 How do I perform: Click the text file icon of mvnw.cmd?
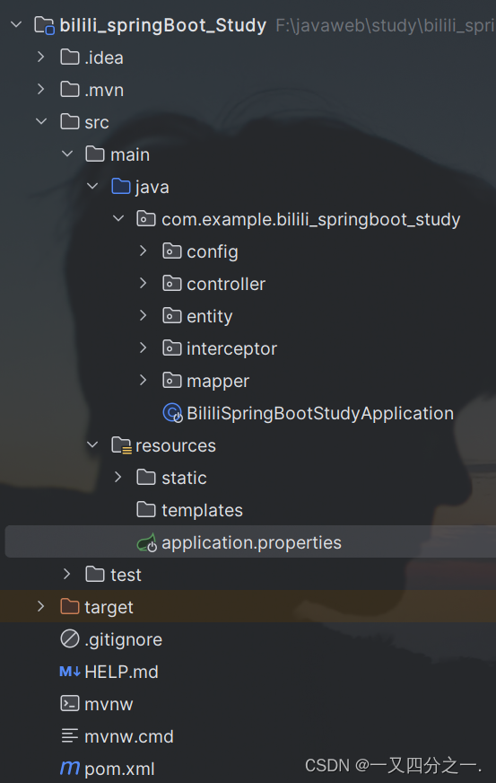[x=70, y=735]
